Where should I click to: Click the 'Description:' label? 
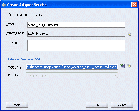coord(13,43)
